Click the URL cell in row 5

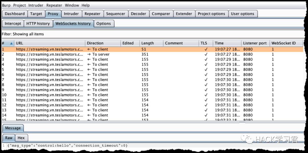(x=50, y=70)
